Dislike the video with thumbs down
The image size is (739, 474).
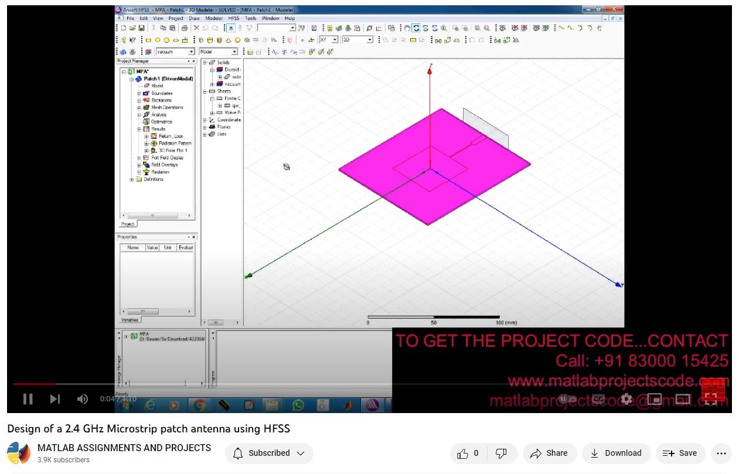[501, 453]
